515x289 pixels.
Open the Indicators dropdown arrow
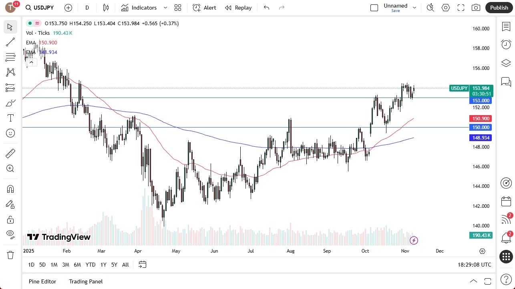pyautogui.click(x=165, y=8)
